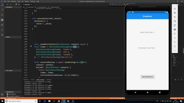Open Task View on the taskbar
This screenshot has width=184, height=103.
click(x=40, y=101)
